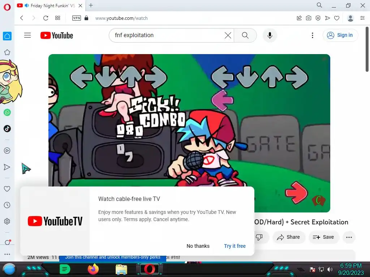Open File Explorer from taskbar
370x277 pixels.
(x=121, y=269)
